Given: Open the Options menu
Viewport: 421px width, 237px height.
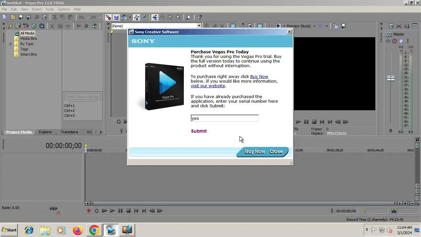Looking at the screenshot, I should (x=63, y=9).
